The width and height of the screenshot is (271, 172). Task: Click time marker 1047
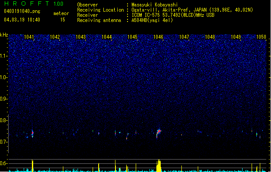[x=184, y=37]
